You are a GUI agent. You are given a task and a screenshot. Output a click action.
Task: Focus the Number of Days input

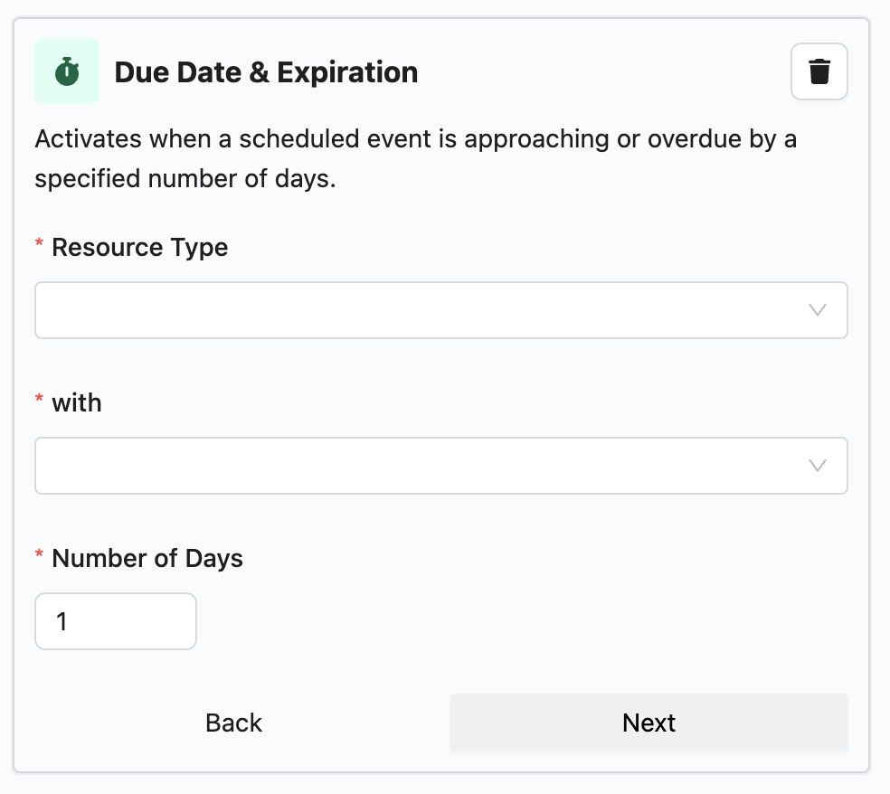(116, 621)
